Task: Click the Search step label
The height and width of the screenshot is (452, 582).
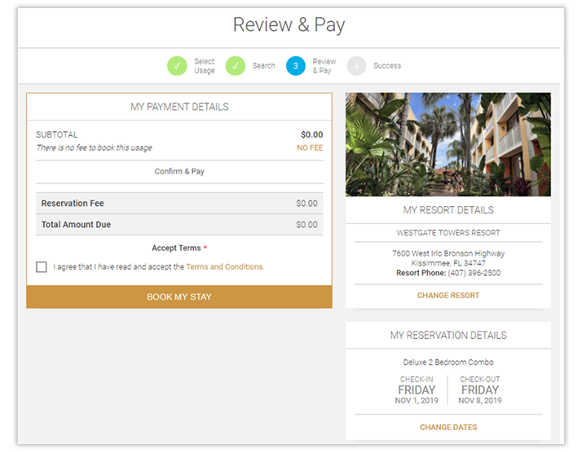Action: [x=264, y=66]
